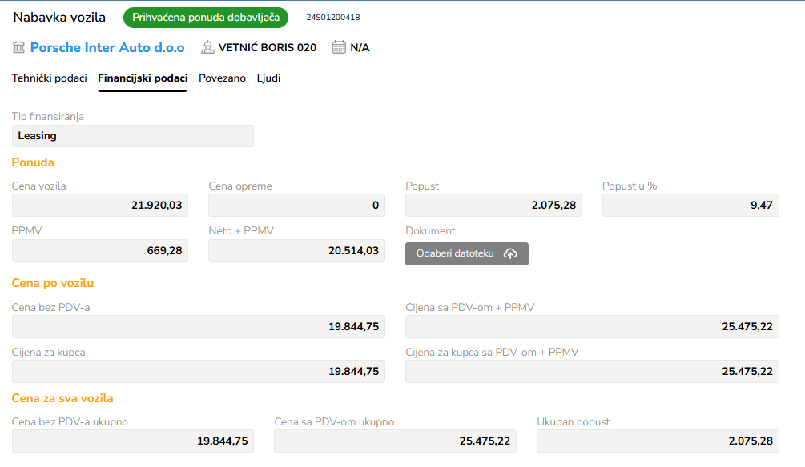Click the person icon next to VETNIĆ BORIS 020
This screenshot has height=467, width=805.
(x=207, y=48)
